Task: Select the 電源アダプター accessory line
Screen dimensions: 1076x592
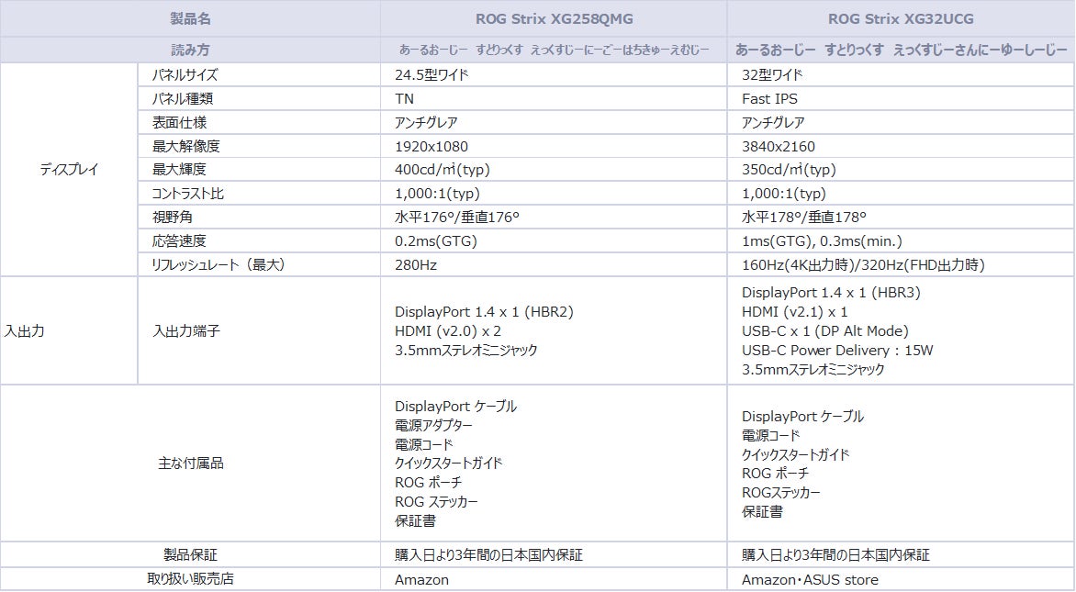Action: click(433, 425)
